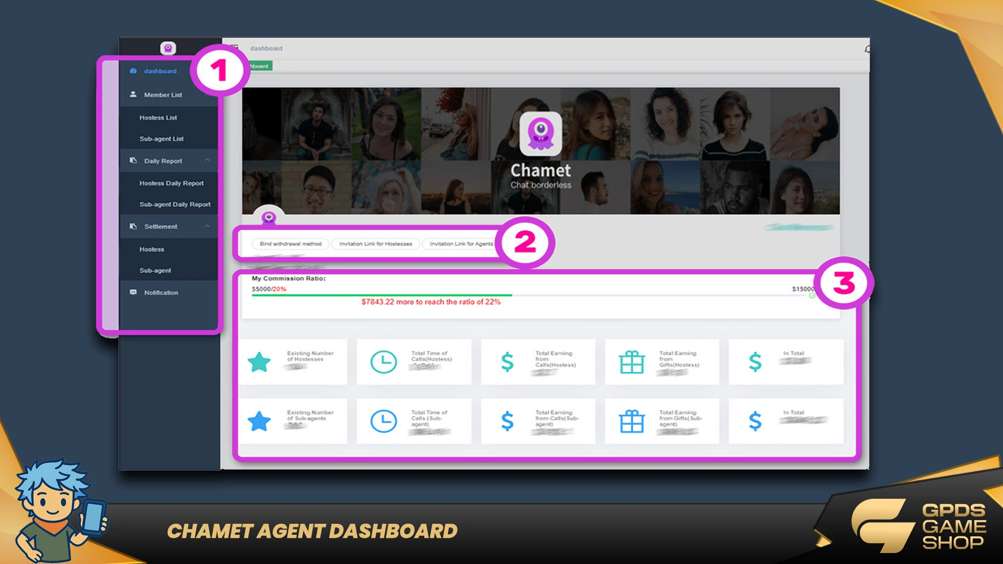Click the dashboard speedometer icon in sidebar
1003x564 pixels.
click(x=133, y=71)
